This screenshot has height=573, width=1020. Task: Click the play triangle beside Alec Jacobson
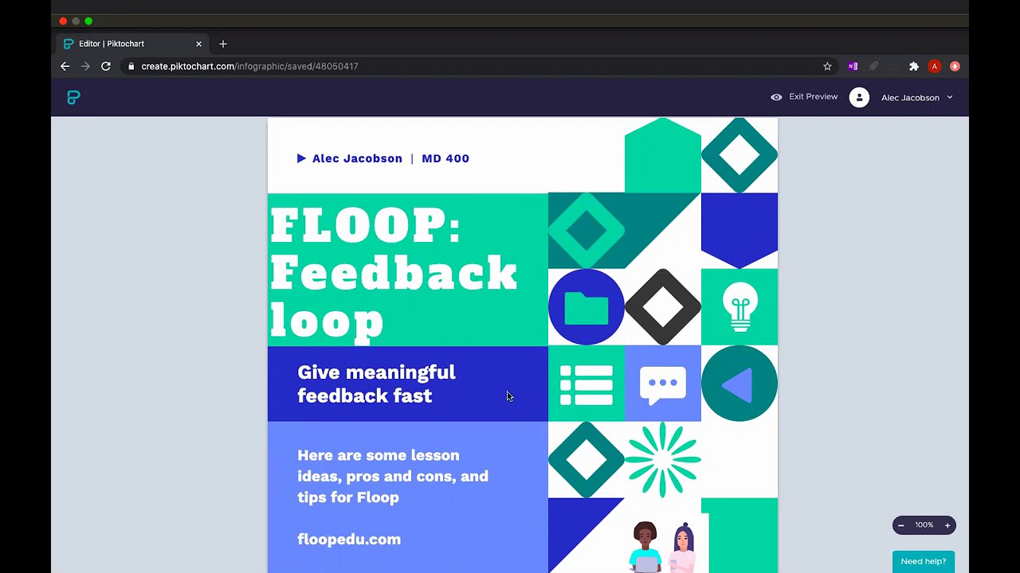coord(301,158)
